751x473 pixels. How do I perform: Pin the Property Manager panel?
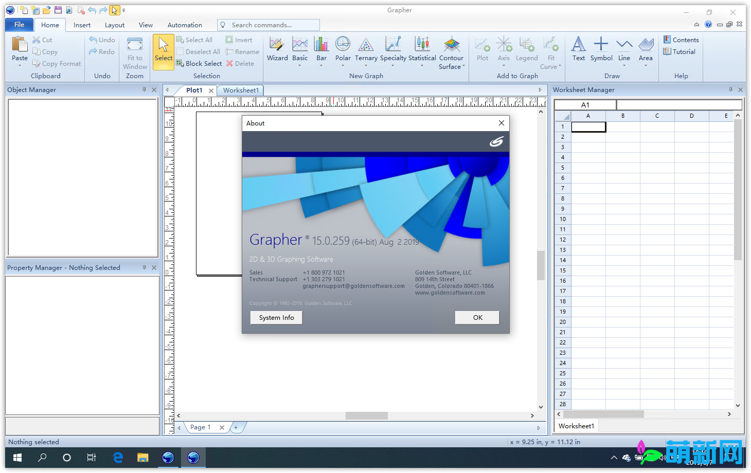coord(144,267)
